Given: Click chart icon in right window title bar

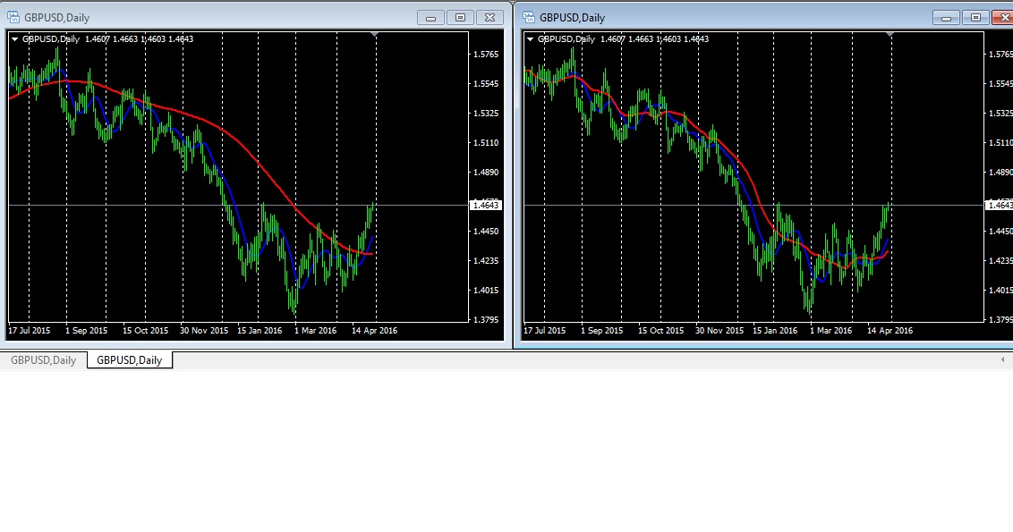Looking at the screenshot, I should point(529,17).
